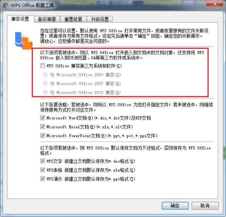
Task: Toggle Microsoft PowerPoint文档 association checkbox
Action: (x=43, y=135)
